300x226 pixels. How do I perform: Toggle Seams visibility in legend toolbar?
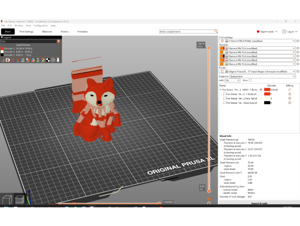coord(23,60)
